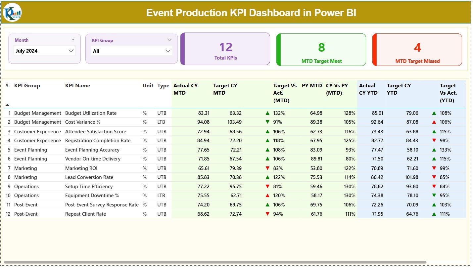Click the KPI Name column header to sort
Image resolution: width=473 pixels, height=268 pixels.
click(77, 85)
